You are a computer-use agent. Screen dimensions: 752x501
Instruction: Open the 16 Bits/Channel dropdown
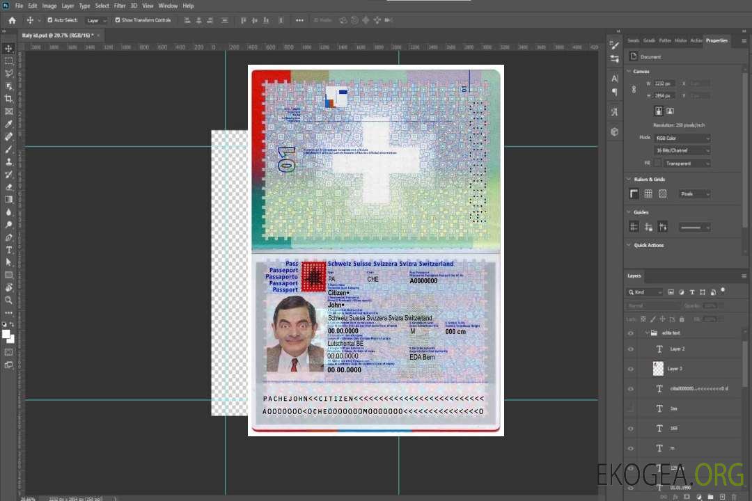682,150
